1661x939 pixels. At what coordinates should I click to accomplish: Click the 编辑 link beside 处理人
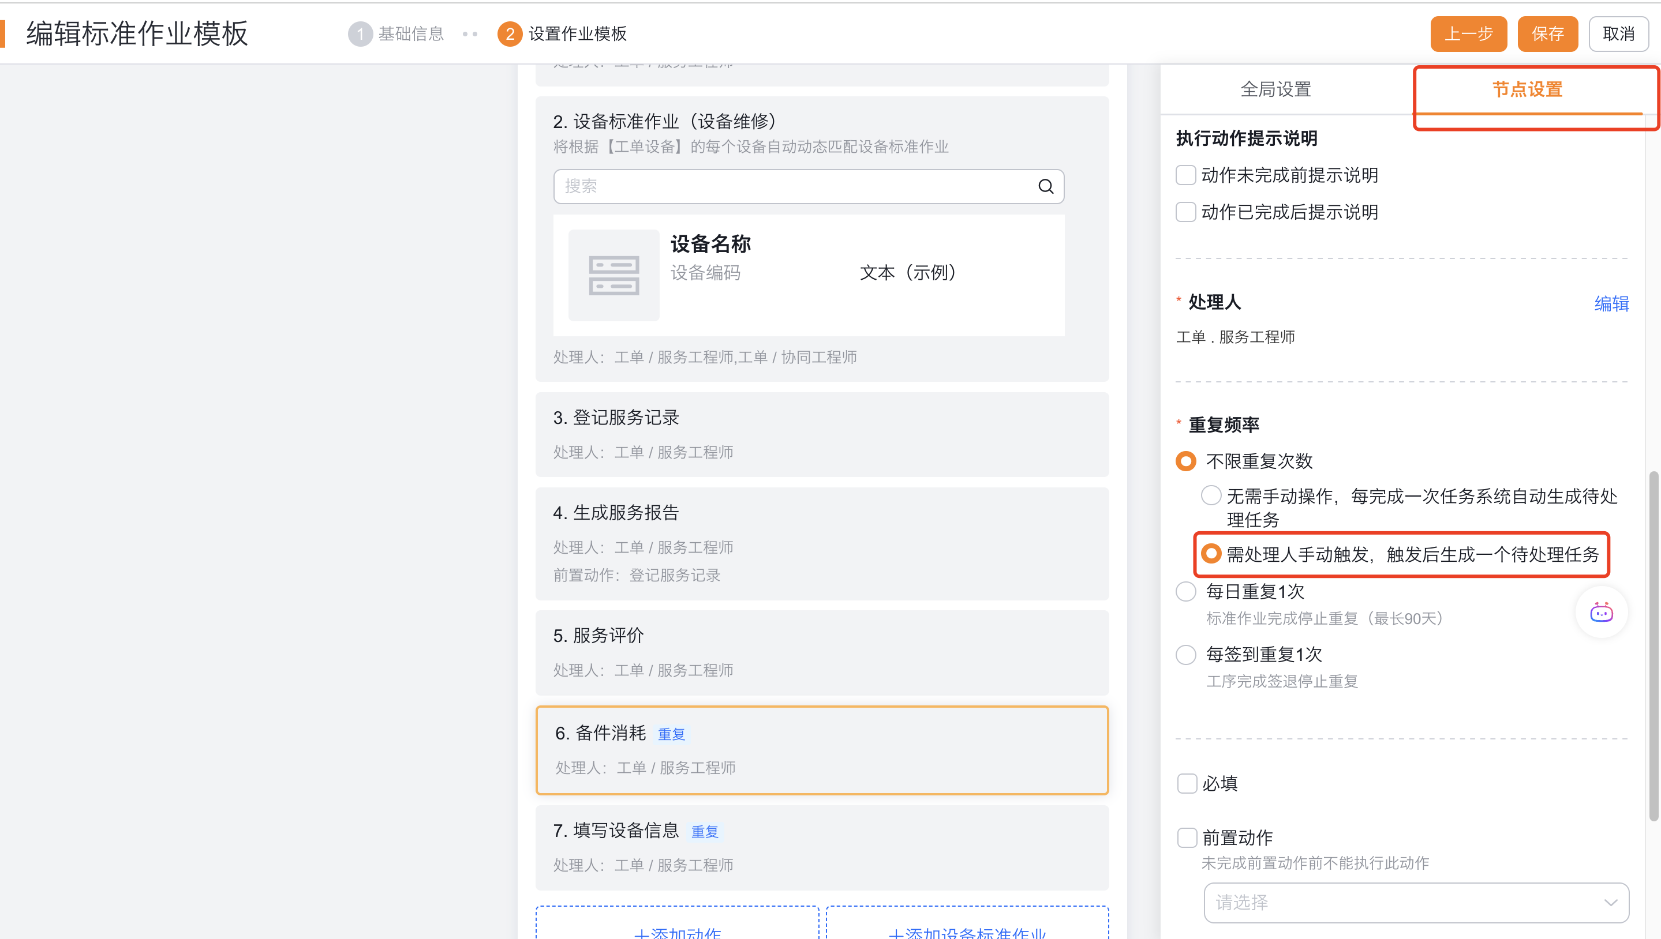(x=1611, y=303)
